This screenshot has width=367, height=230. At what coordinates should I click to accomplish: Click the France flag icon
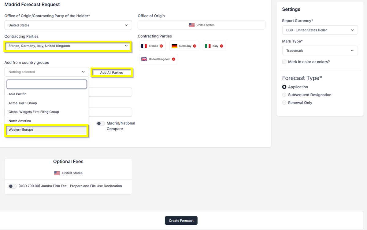click(144, 46)
